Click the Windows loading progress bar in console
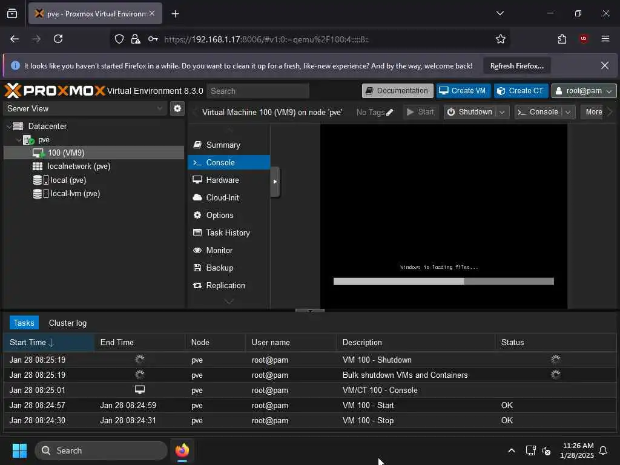Viewport: 620px width, 465px height. pyautogui.click(x=443, y=282)
